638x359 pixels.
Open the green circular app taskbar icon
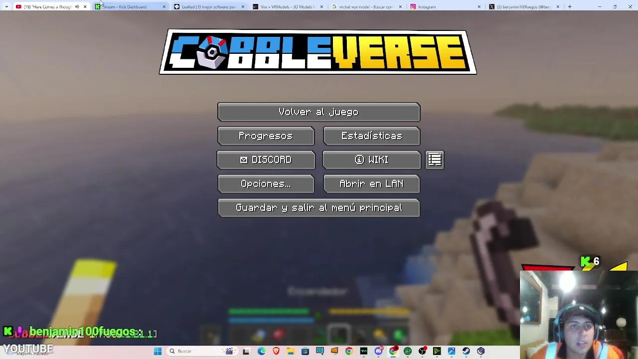[408, 351]
